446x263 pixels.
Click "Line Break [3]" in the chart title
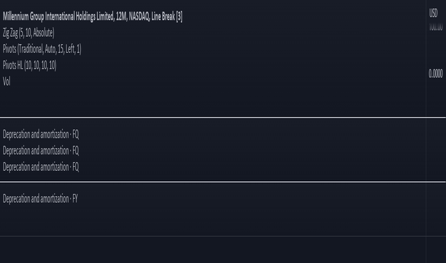167,16
